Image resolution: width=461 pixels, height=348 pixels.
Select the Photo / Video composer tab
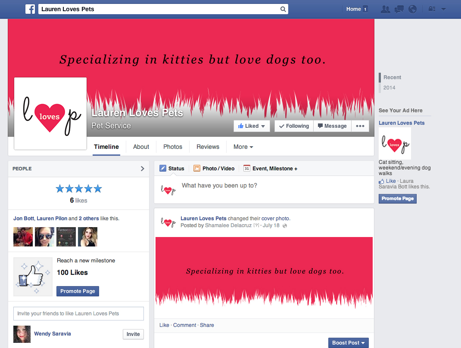(x=214, y=169)
